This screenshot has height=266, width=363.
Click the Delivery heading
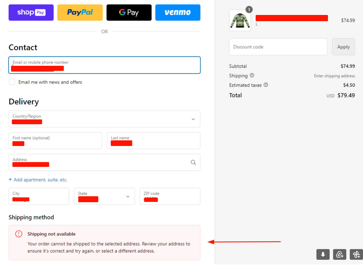pyautogui.click(x=24, y=102)
